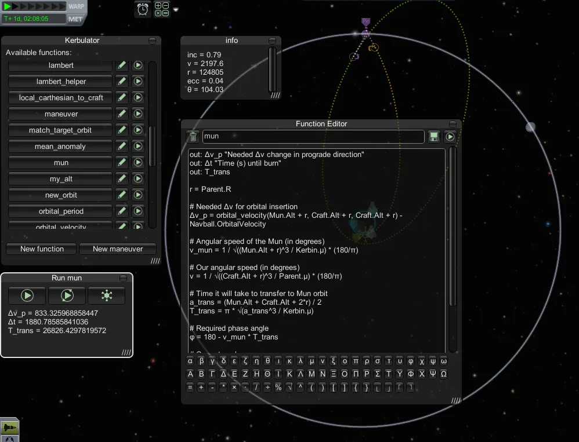Screen dimensions: 579x442
Task: Insert the capital Ω symbol
Action: [443, 374]
